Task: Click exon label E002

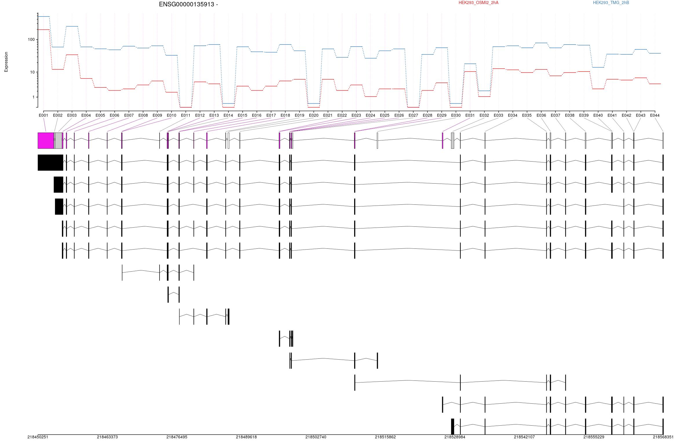Action: (58, 115)
